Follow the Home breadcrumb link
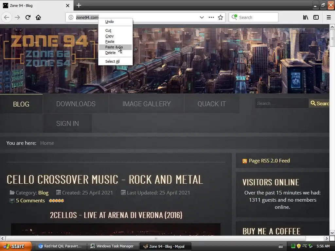 coord(47,143)
